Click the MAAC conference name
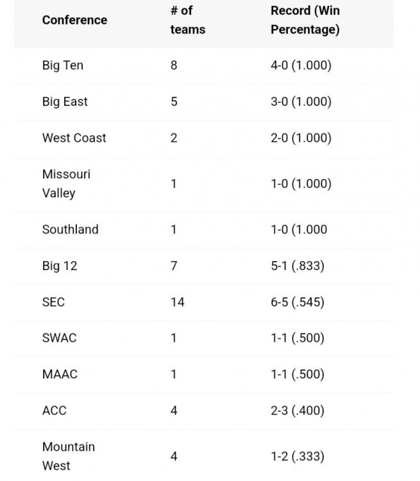This screenshot has width=420, height=481. (x=60, y=374)
